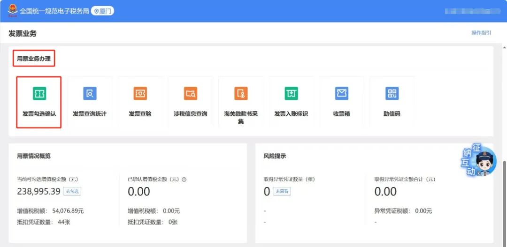This screenshot has height=247, width=507.
Task: Click the 风险提示 heading
Action: click(x=275, y=156)
